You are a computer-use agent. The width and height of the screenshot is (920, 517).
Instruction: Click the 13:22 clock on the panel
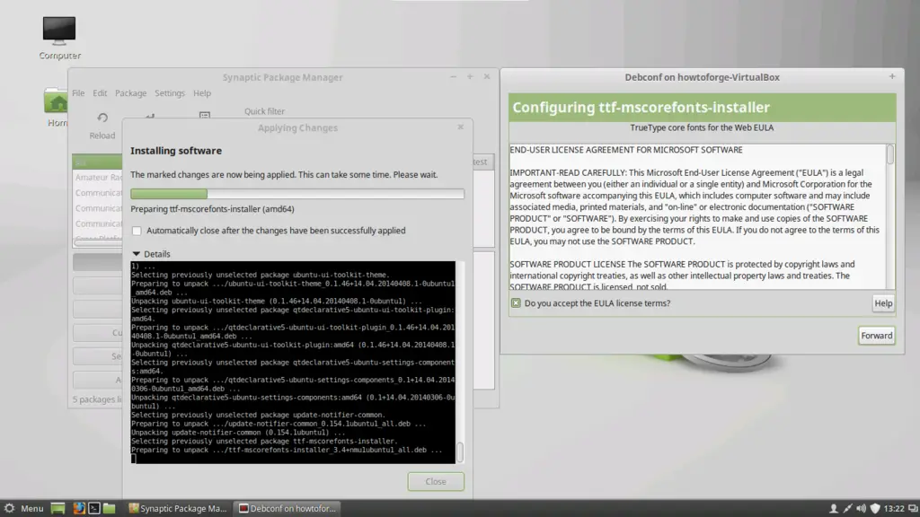tap(894, 508)
